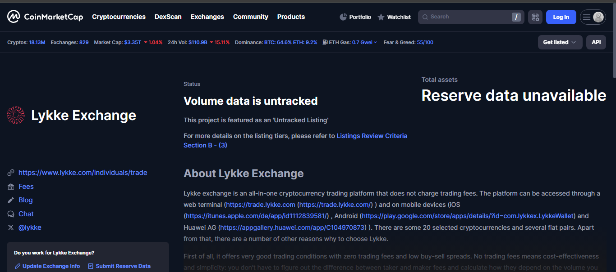This screenshot has height=272, width=616.
Task: Click the Lykke Exchange logo
Action: click(16, 116)
